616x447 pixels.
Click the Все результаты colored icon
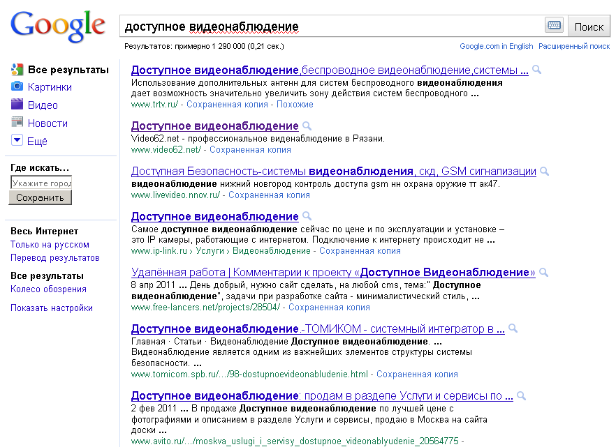tap(16, 69)
